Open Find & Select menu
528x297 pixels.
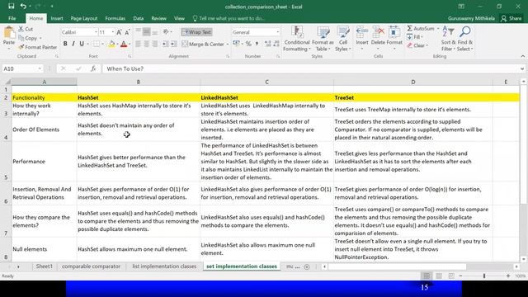point(465,39)
